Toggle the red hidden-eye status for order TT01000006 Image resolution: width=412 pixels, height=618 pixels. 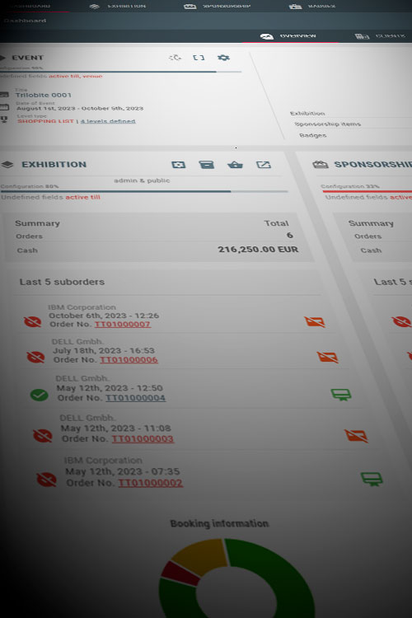coord(35,358)
